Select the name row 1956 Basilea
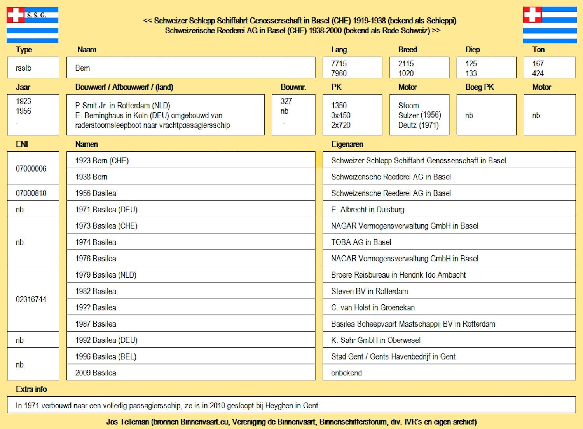 click(190, 193)
